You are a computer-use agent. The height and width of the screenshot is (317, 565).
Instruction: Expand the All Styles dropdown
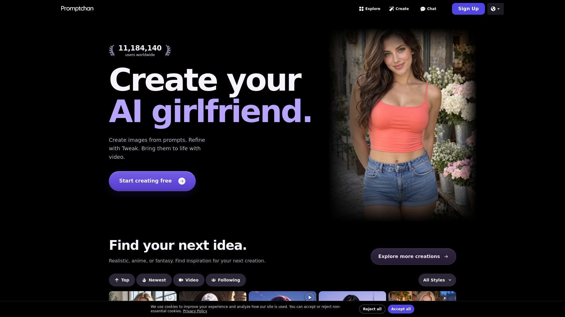point(437,280)
